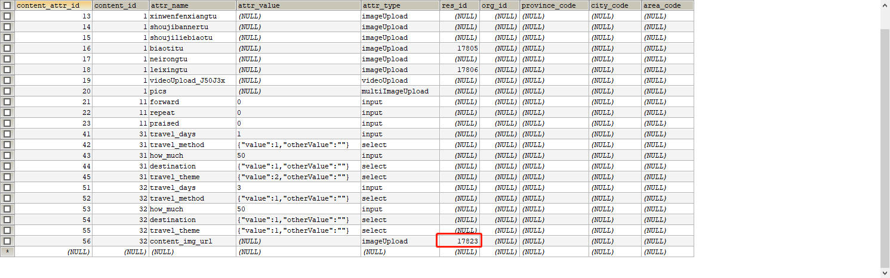Screen dimensions: 890x278
Task: Click the org_id column header
Action: [x=500, y=5]
